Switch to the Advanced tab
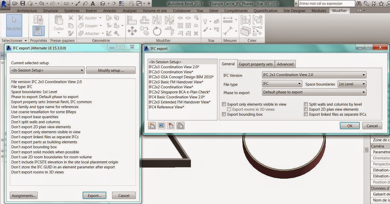The width and height of the screenshot is (390, 204). coord(285,64)
